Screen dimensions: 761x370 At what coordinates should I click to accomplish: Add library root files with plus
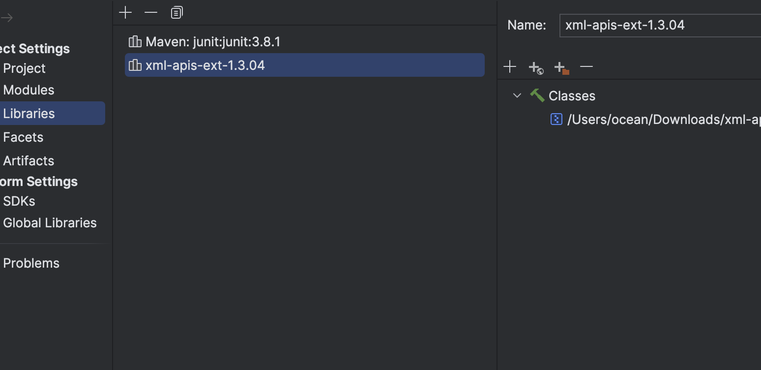(510, 66)
